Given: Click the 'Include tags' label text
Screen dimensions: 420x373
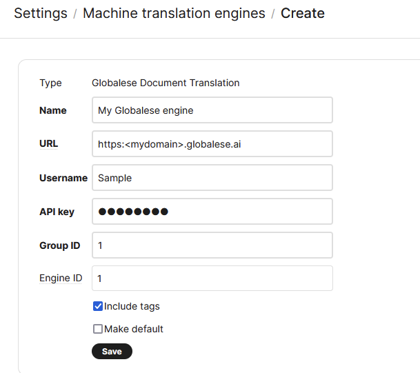Looking at the screenshot, I should click(x=132, y=306).
